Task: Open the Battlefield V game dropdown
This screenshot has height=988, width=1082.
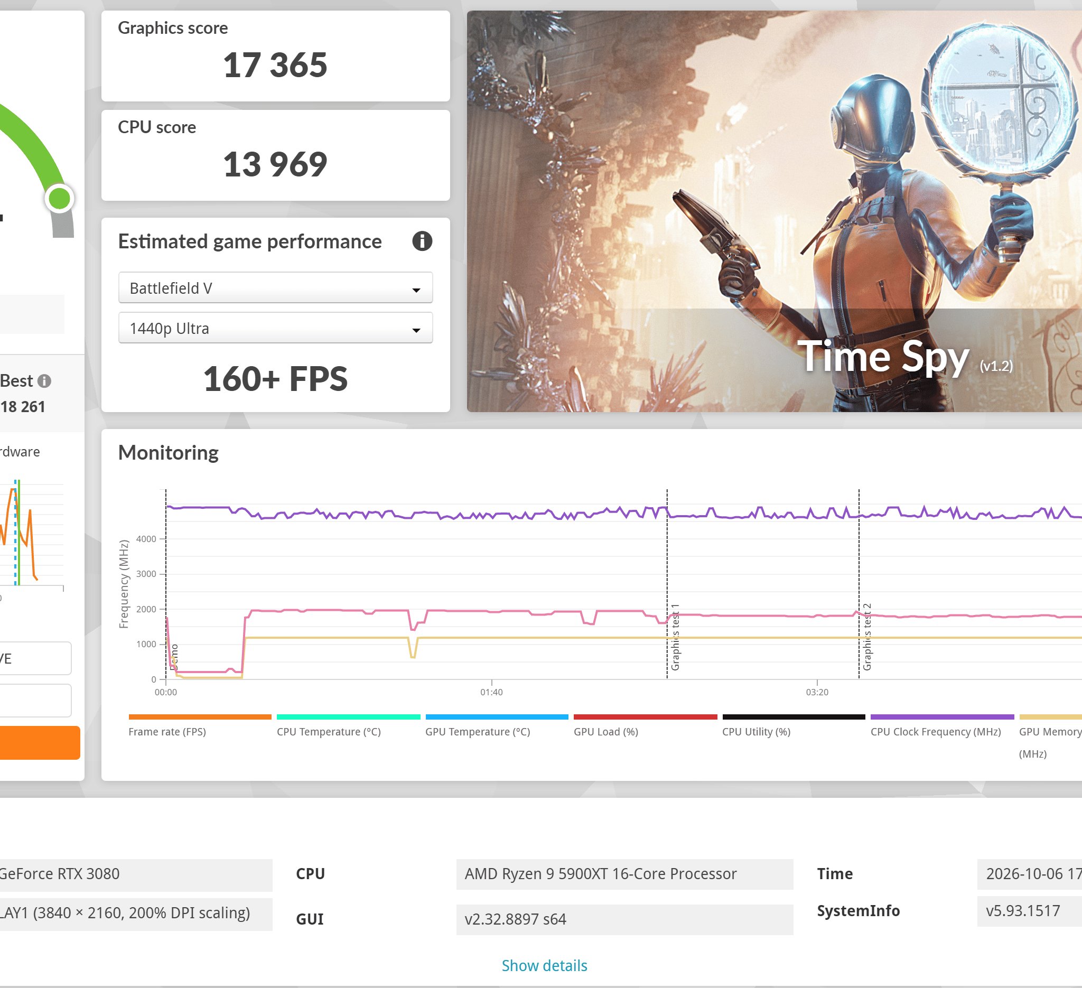Action: [275, 287]
